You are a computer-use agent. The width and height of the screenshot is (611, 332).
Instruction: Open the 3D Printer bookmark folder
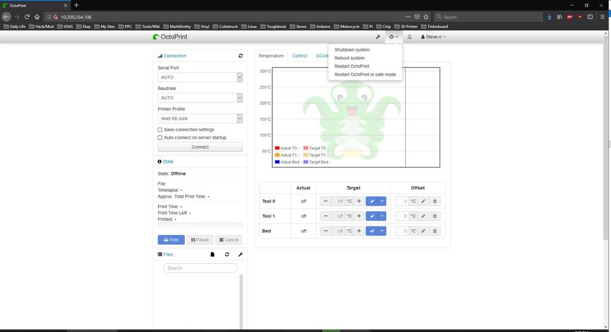[x=406, y=26]
